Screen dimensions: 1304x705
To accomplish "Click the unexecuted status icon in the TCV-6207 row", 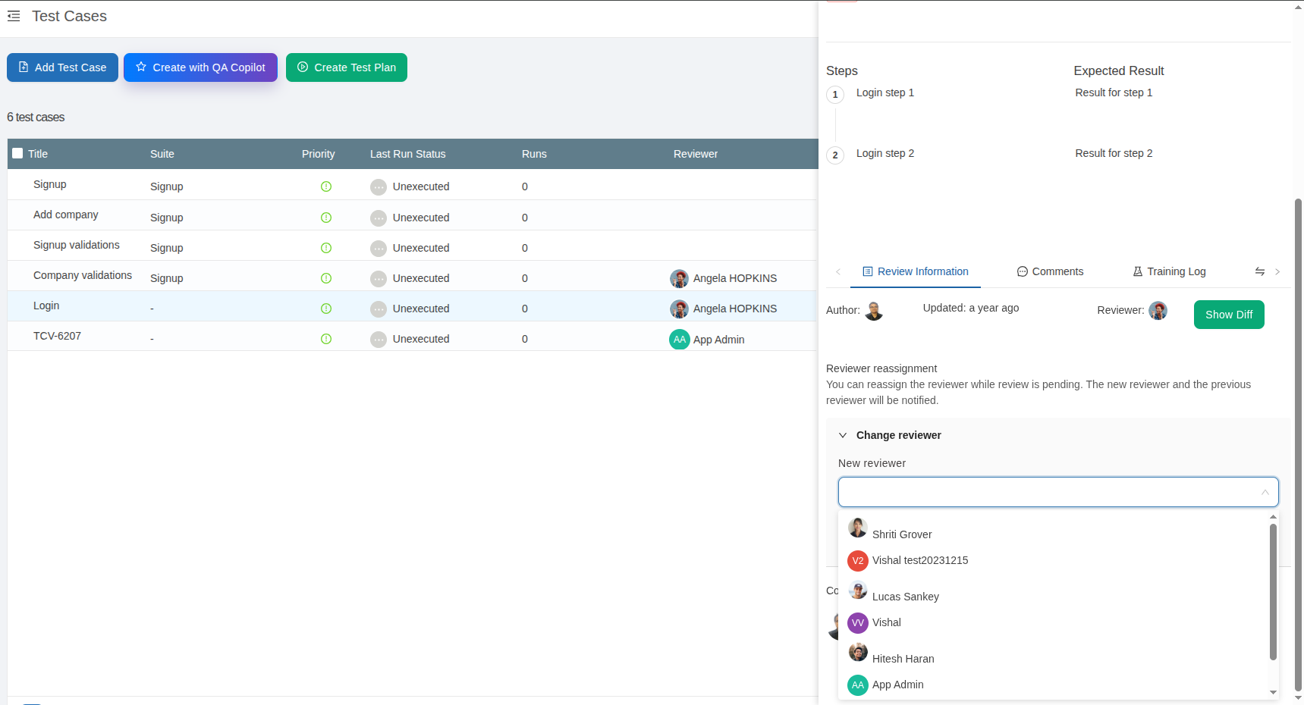I will tap(379, 340).
